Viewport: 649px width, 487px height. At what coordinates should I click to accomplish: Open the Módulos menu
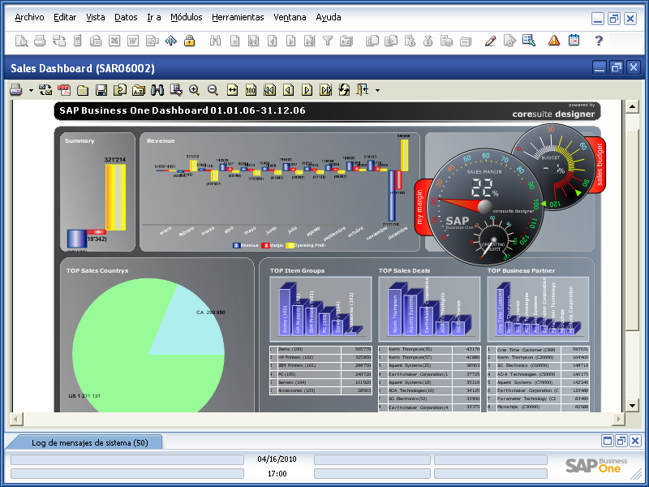186,16
